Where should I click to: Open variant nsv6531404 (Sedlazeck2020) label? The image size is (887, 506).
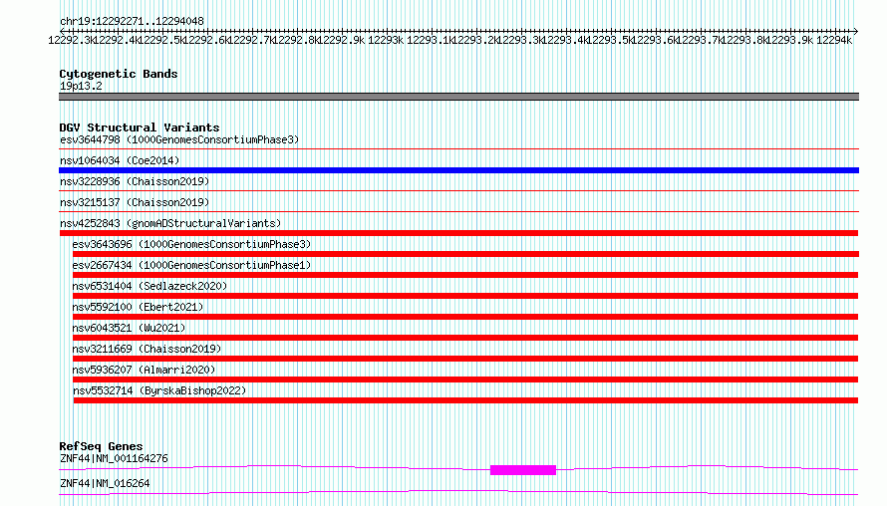149,286
